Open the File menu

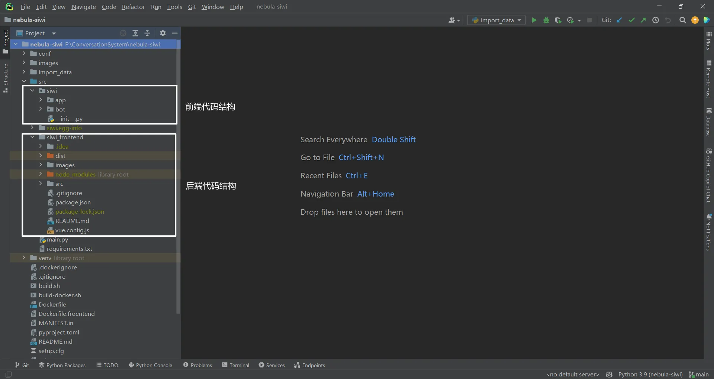point(25,7)
